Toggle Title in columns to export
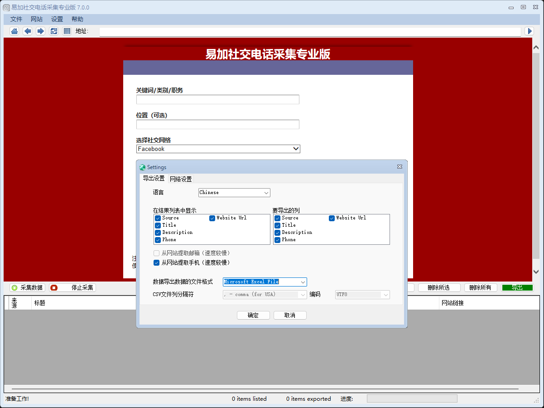544x408 pixels. click(277, 225)
